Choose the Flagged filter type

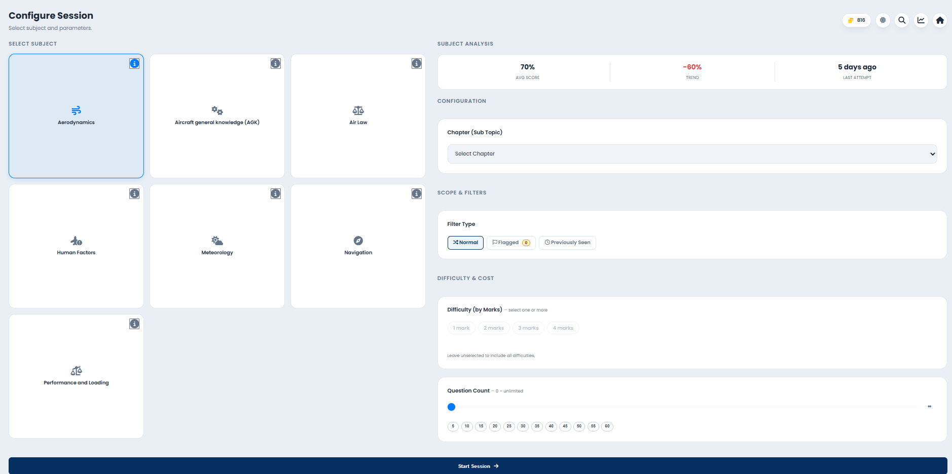coord(511,243)
